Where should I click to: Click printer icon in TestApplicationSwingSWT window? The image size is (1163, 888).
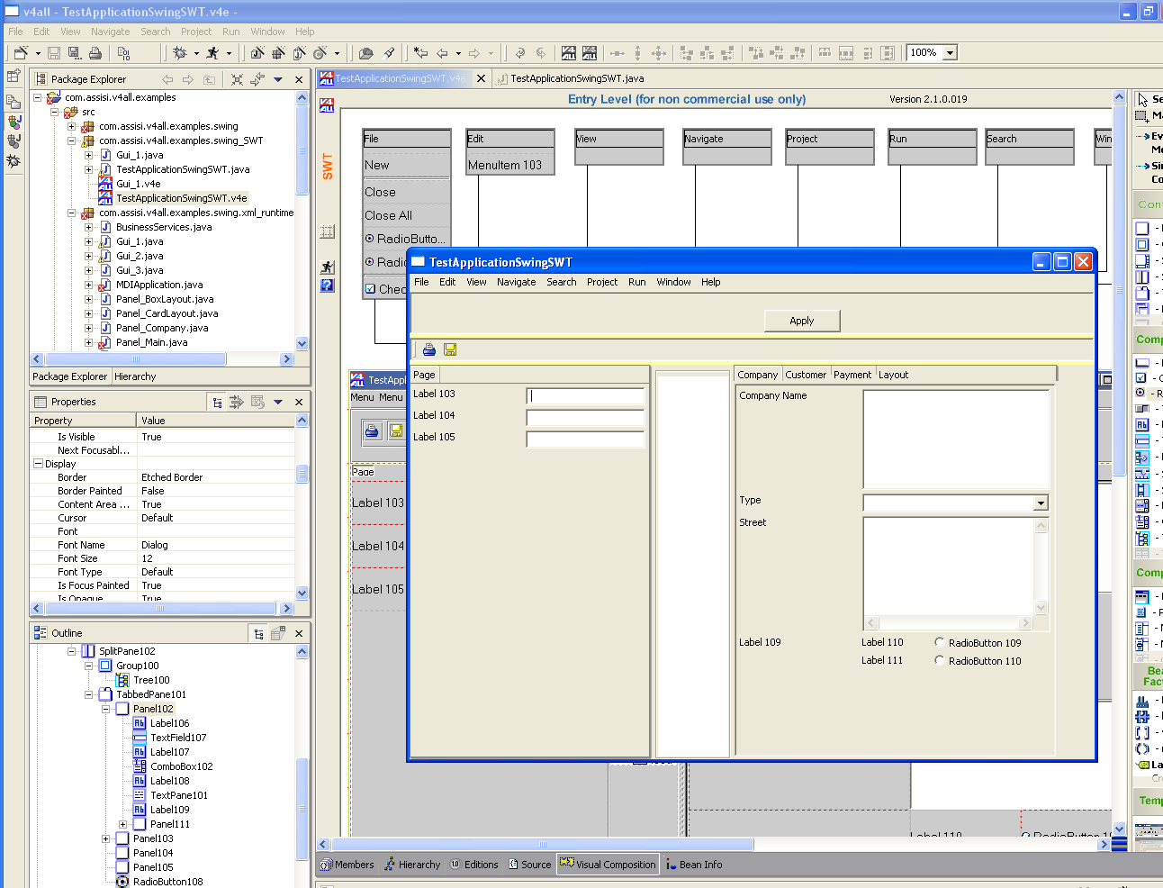click(429, 349)
